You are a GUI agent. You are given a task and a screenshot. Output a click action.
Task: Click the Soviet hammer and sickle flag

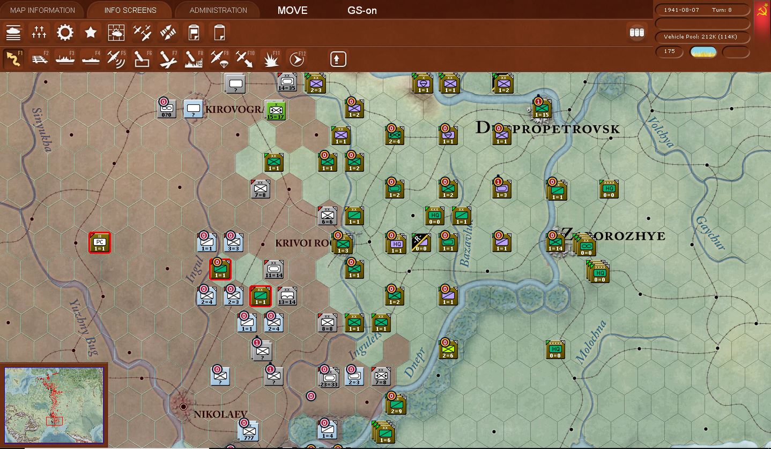click(x=762, y=10)
